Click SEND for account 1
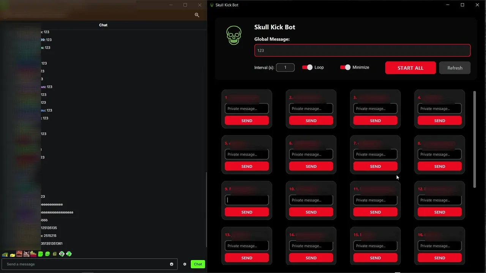 pos(247,121)
